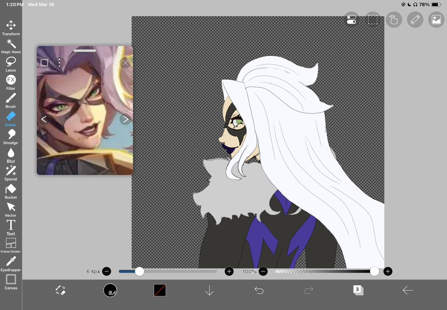The image size is (447, 310).
Task: Open the stabilizer hand icon
Action: tap(394, 20)
